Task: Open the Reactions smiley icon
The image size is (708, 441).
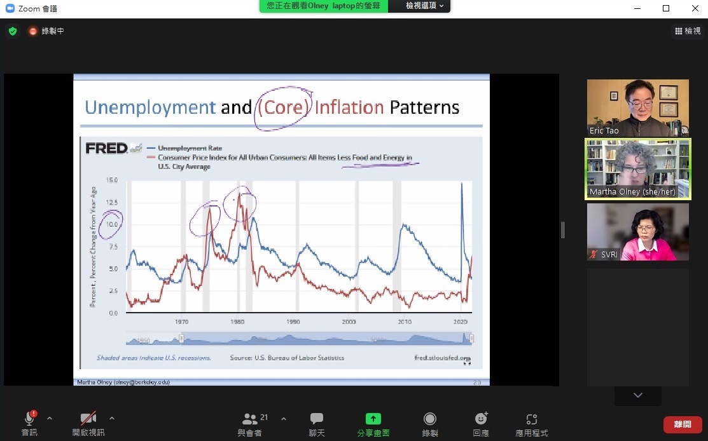Action: tap(481, 419)
